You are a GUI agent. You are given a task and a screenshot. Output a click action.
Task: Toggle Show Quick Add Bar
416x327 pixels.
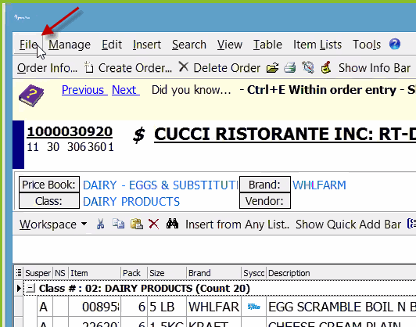pyautogui.click(x=348, y=225)
